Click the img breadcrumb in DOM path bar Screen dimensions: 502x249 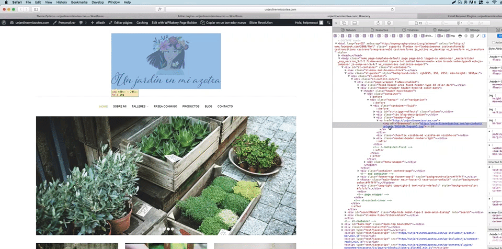[450, 36]
